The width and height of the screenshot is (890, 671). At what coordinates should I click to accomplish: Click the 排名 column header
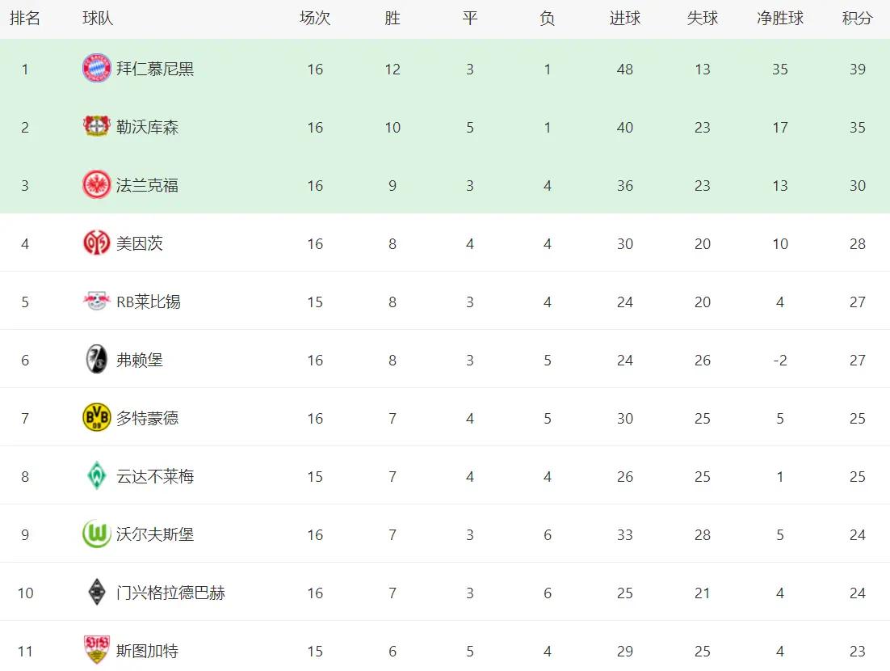[x=24, y=18]
